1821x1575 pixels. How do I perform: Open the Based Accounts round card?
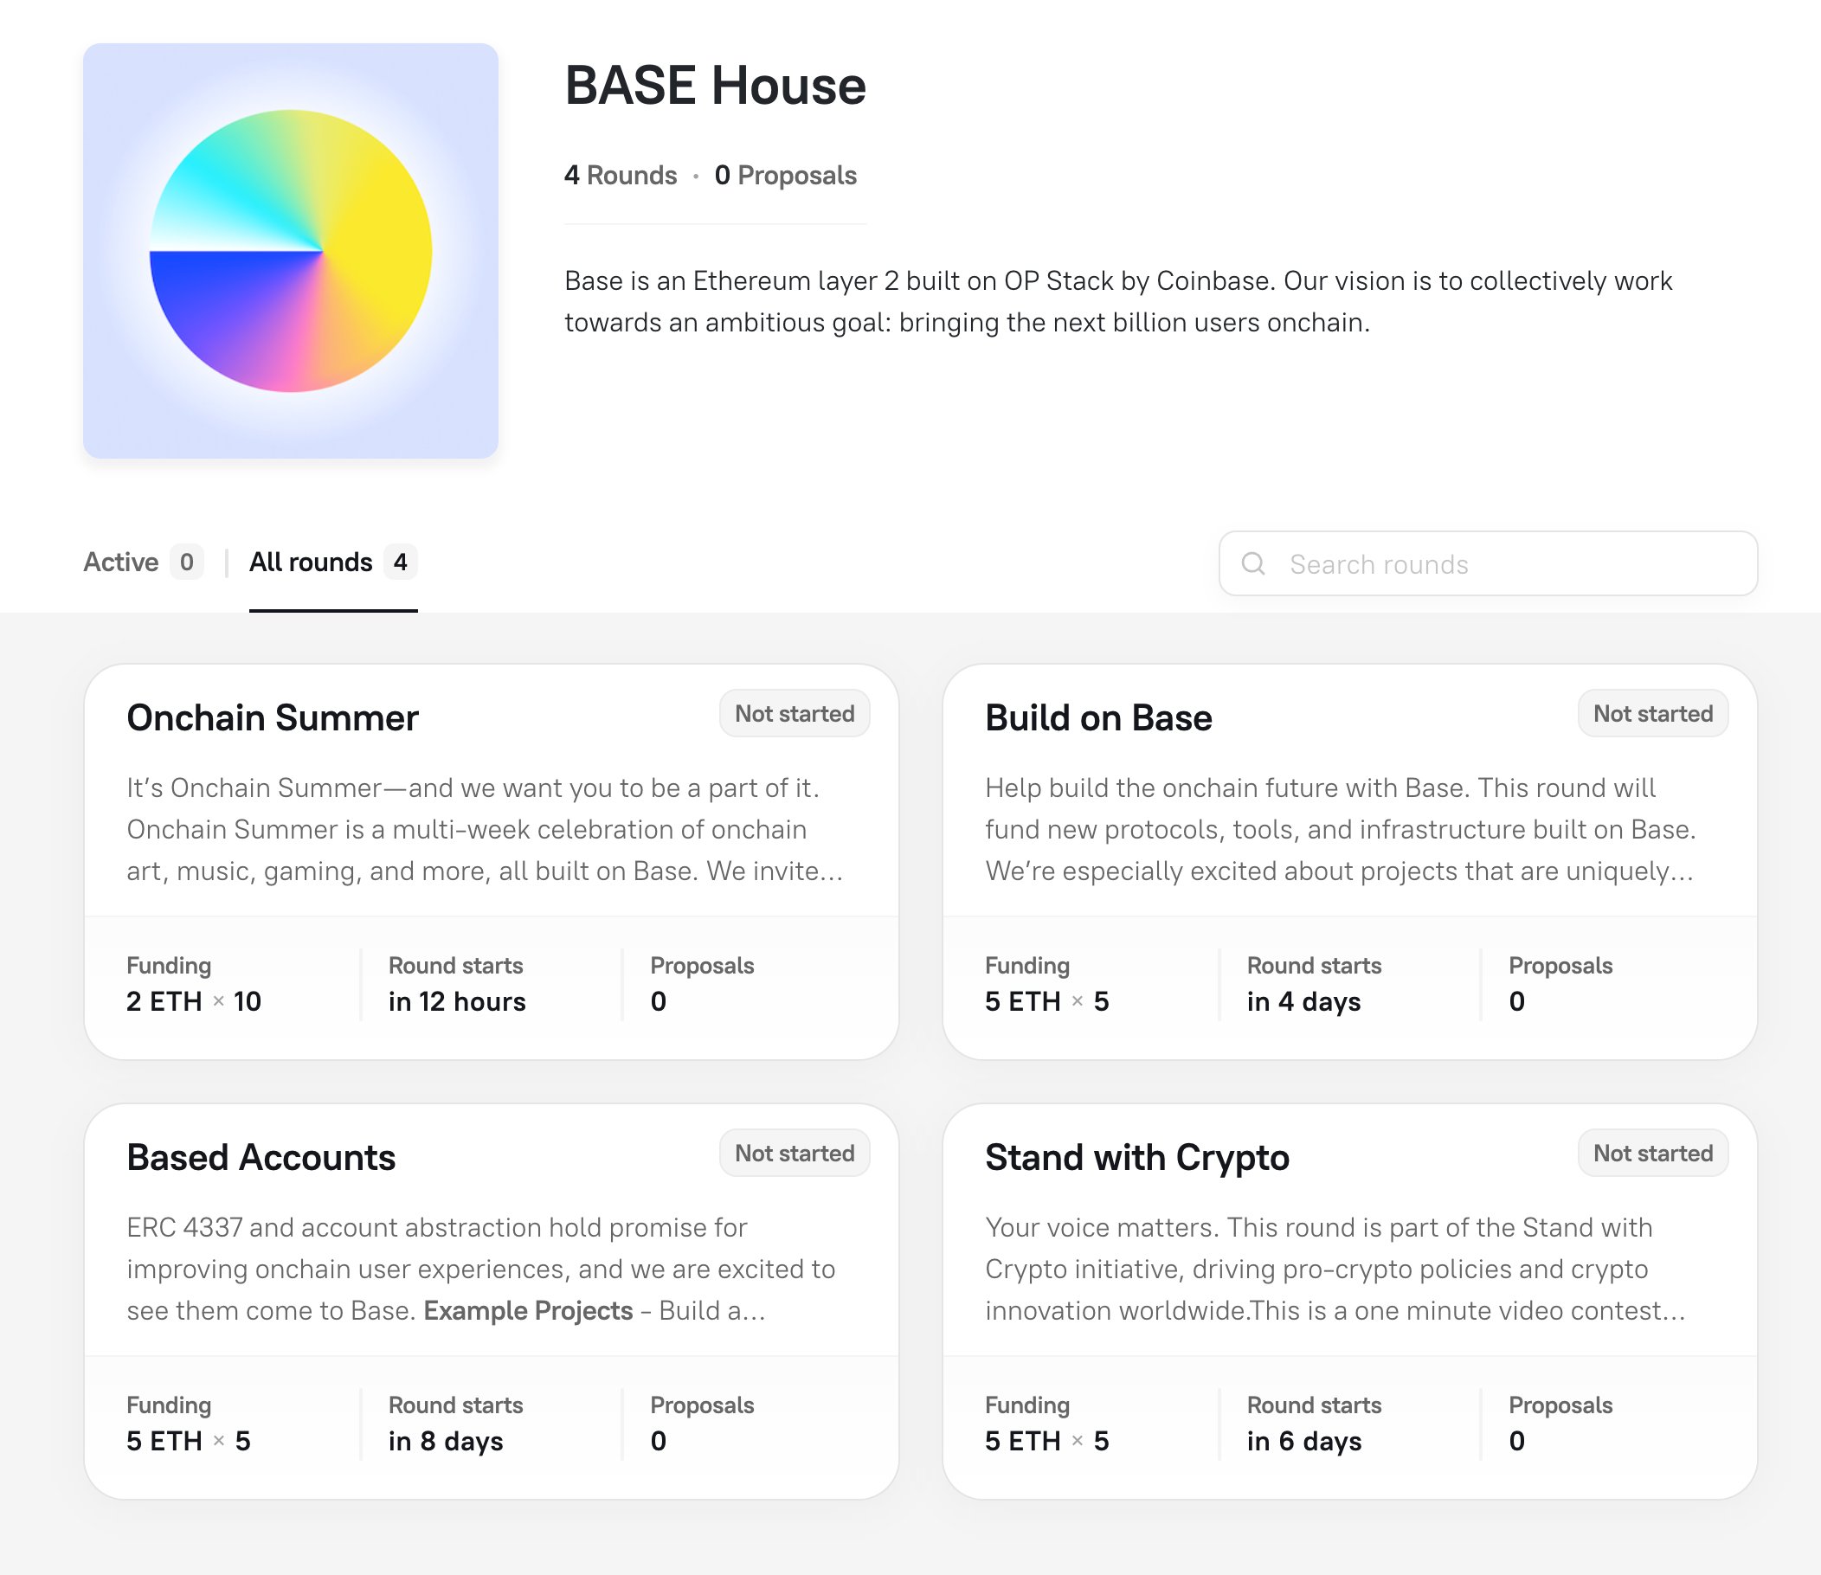261,1158
